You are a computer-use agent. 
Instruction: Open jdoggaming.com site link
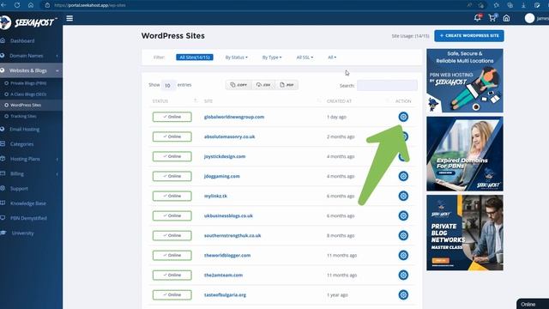tap(221, 176)
